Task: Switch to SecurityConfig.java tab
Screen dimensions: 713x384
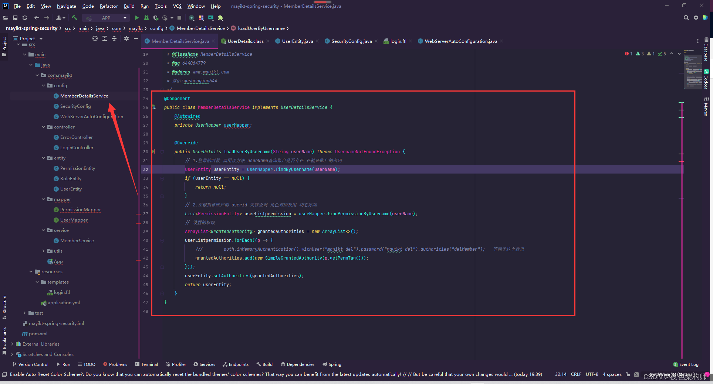Action: point(351,41)
